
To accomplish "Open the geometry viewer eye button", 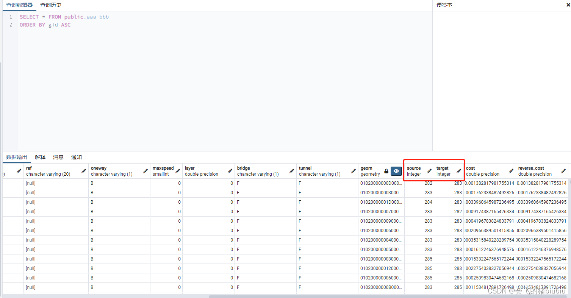I will [x=396, y=171].
